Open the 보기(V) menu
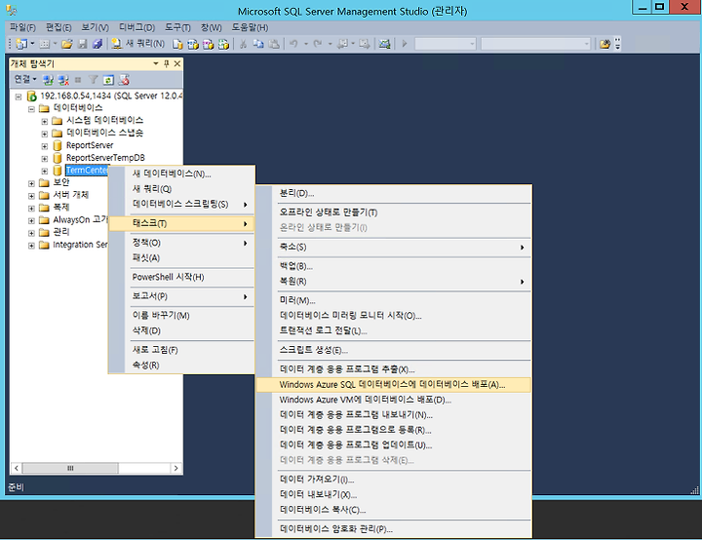This screenshot has width=702, height=540. click(95, 27)
